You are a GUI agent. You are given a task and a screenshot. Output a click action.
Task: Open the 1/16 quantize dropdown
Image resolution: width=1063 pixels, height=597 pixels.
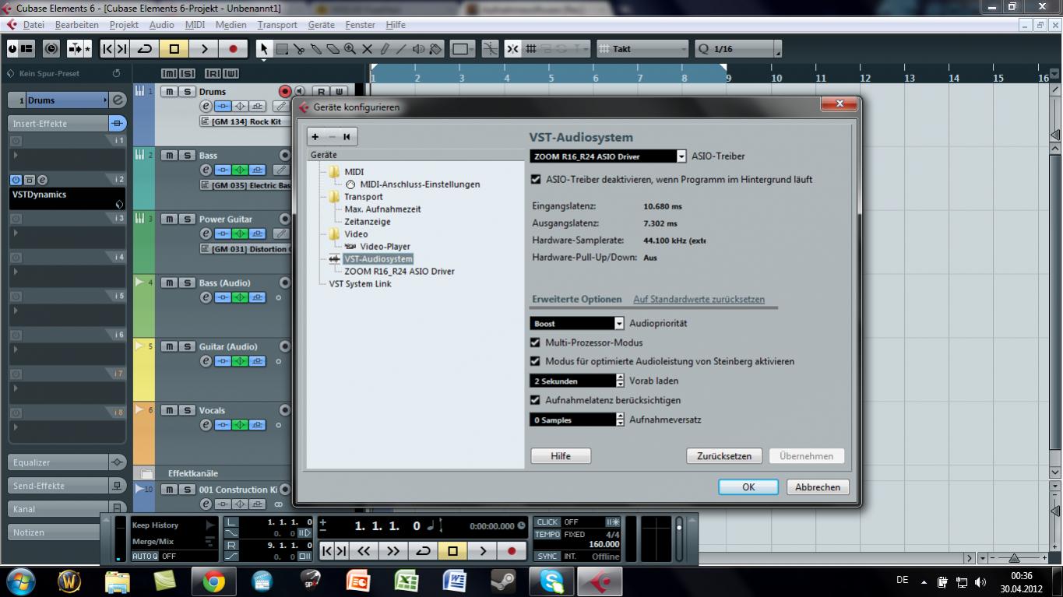point(737,49)
